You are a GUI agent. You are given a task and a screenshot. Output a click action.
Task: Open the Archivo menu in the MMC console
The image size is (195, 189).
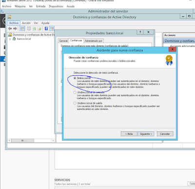[14, 23]
